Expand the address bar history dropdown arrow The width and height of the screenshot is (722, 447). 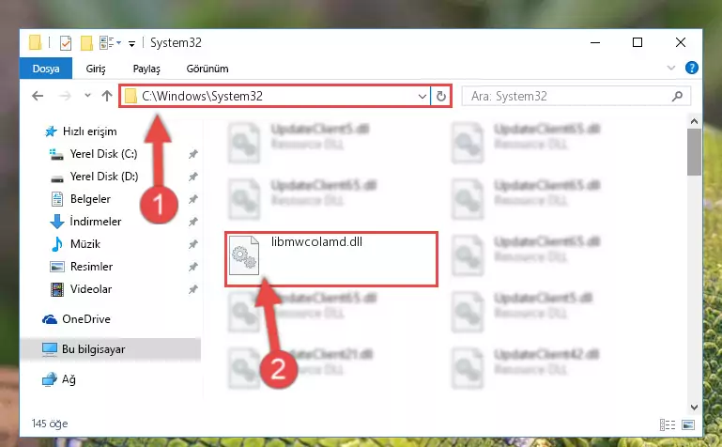pos(422,96)
